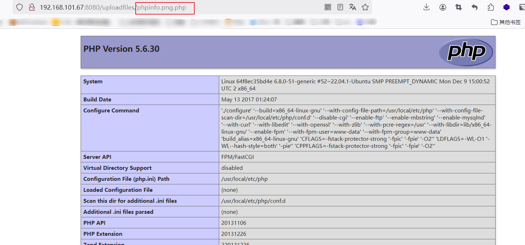Click the PHP Extension label
The width and height of the screenshot is (525, 245).
point(103,234)
